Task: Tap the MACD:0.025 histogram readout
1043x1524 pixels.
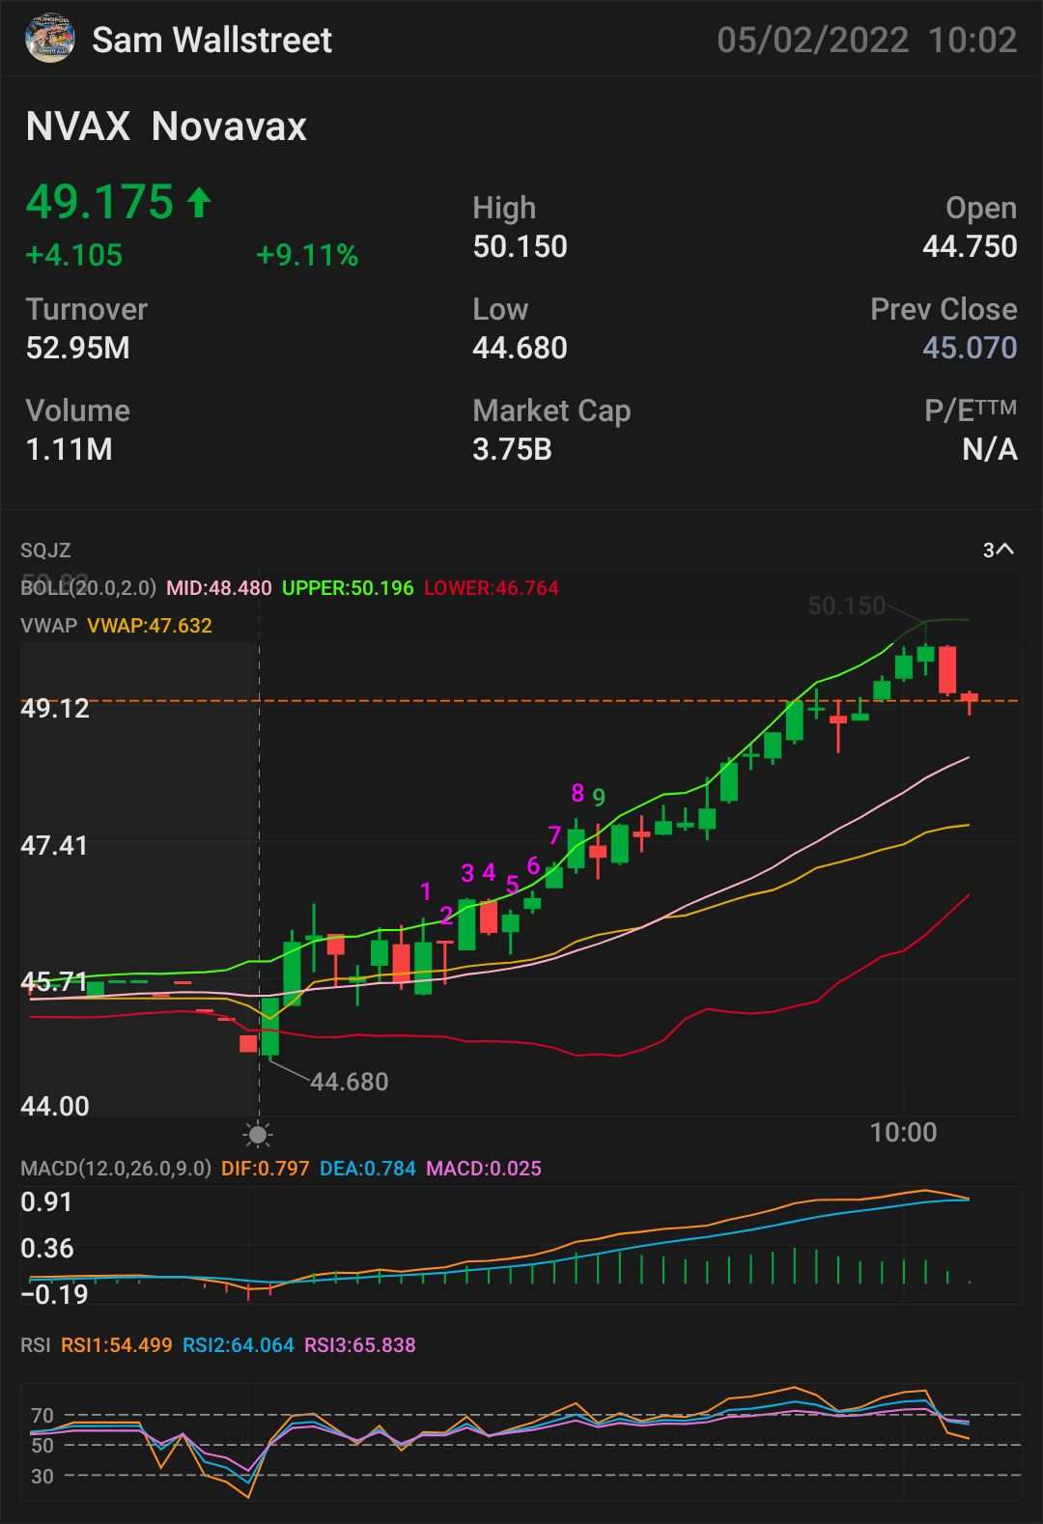Action: pos(484,1169)
